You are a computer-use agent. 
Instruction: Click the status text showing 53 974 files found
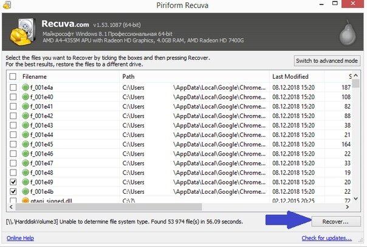coord(125,222)
